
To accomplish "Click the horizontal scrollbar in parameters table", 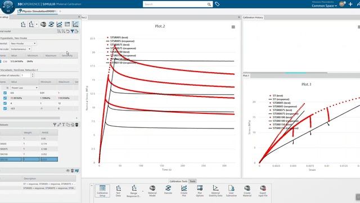I will [x=30, y=118].
